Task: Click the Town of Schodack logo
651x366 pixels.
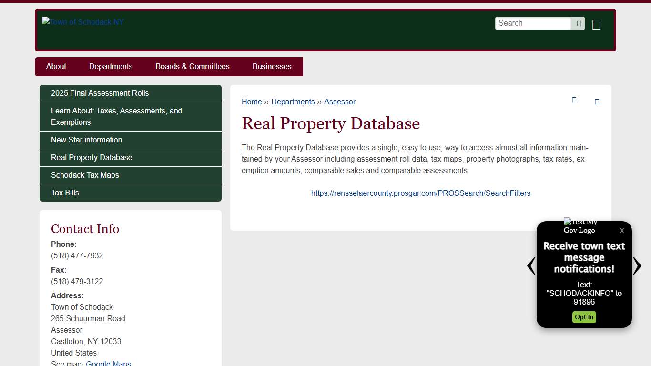Action: pos(82,21)
